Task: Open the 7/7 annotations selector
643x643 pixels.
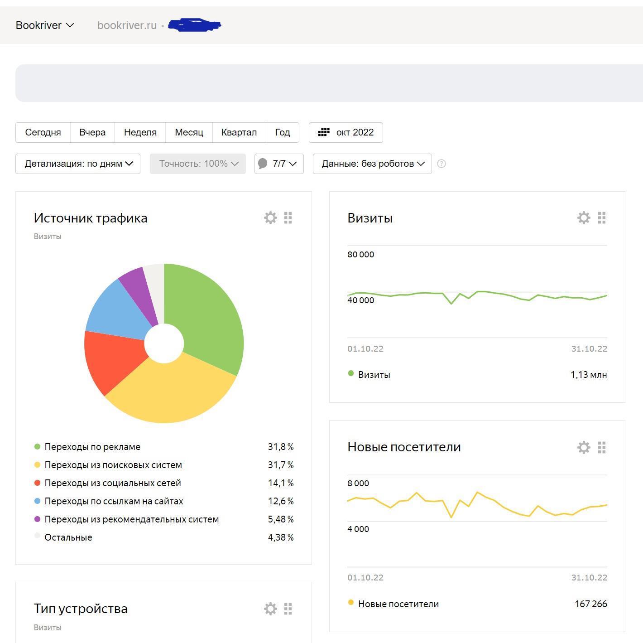Action: click(279, 164)
